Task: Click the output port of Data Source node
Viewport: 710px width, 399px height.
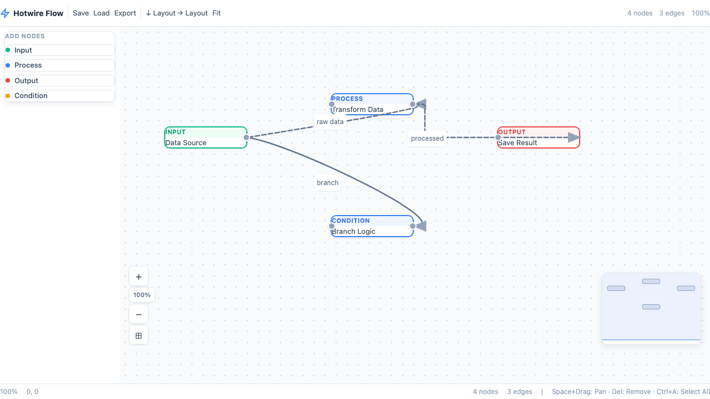Action: pyautogui.click(x=246, y=137)
